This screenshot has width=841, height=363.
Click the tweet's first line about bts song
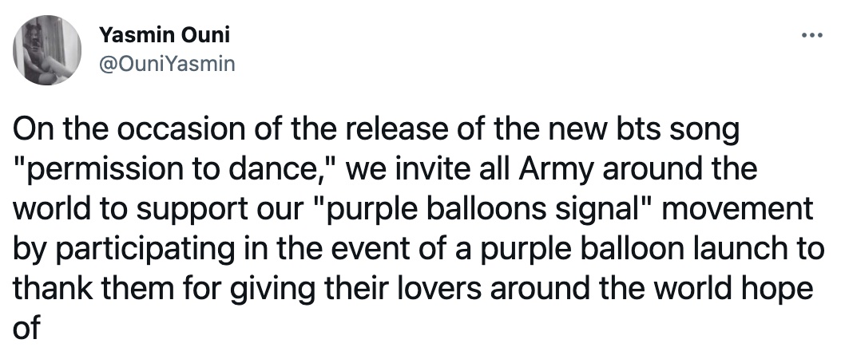point(376,131)
